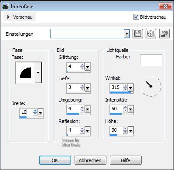Open the Winkel slider dropdown arrow
The width and height of the screenshot is (174, 170).
(x=130, y=88)
